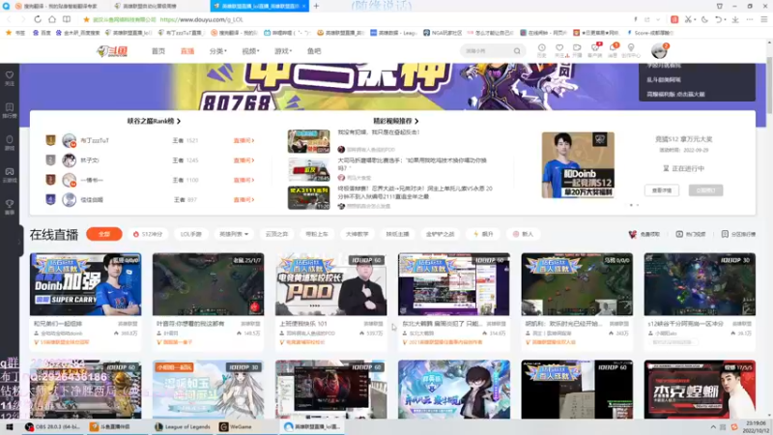773x435 pixels.
Task: Switch to the 搜狗翻译 browser tab
Action: pos(55,6)
